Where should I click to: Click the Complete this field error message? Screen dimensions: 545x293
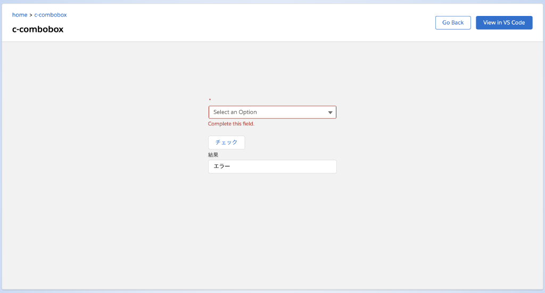[x=231, y=124]
